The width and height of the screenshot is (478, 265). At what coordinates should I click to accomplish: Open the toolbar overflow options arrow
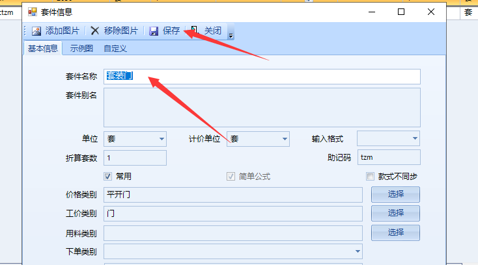coord(231,34)
